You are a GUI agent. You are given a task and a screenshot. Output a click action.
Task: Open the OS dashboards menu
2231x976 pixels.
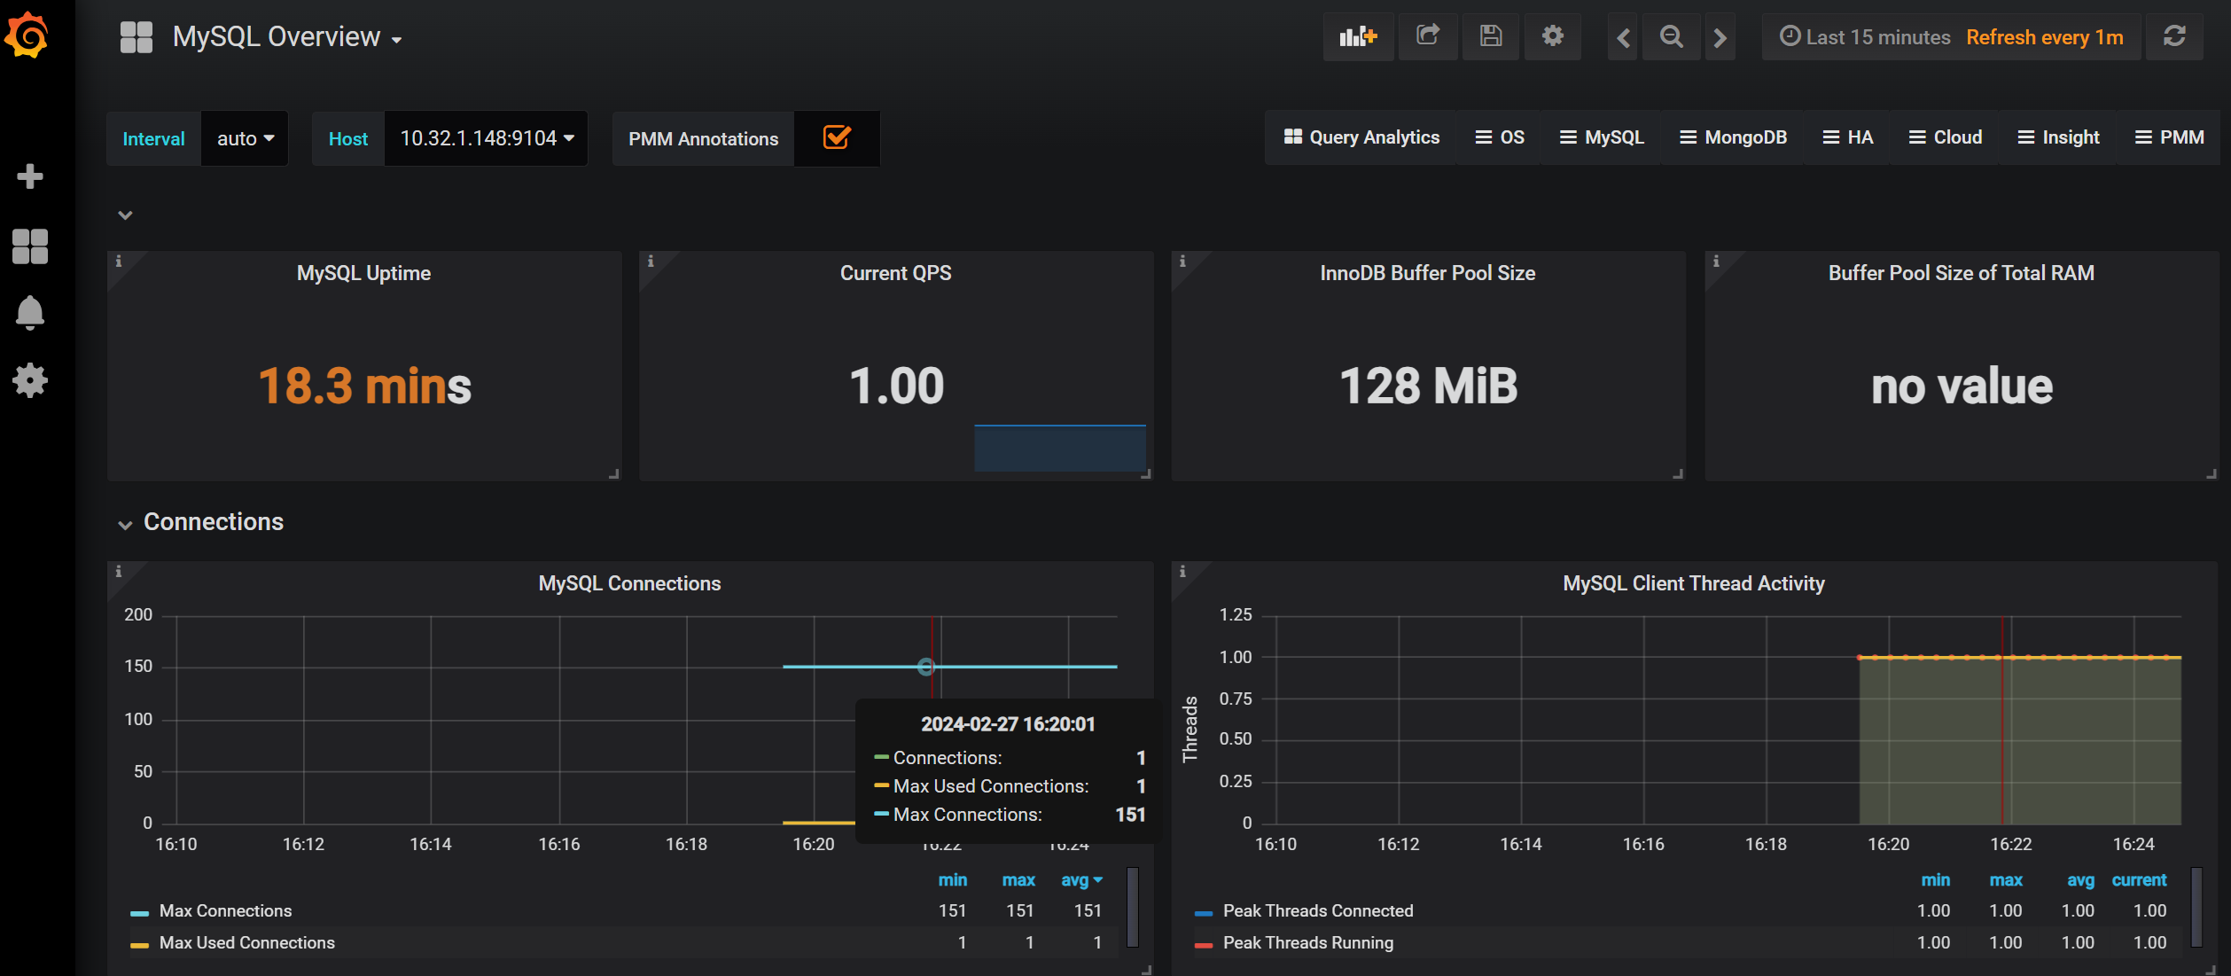[x=1500, y=137]
